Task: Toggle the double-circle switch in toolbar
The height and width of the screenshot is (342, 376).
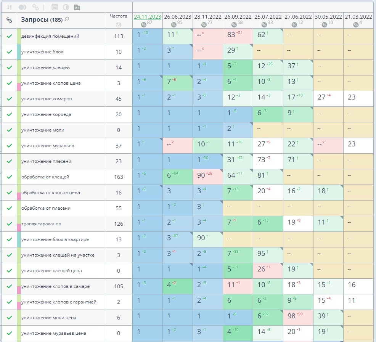Action: click(x=22, y=7)
